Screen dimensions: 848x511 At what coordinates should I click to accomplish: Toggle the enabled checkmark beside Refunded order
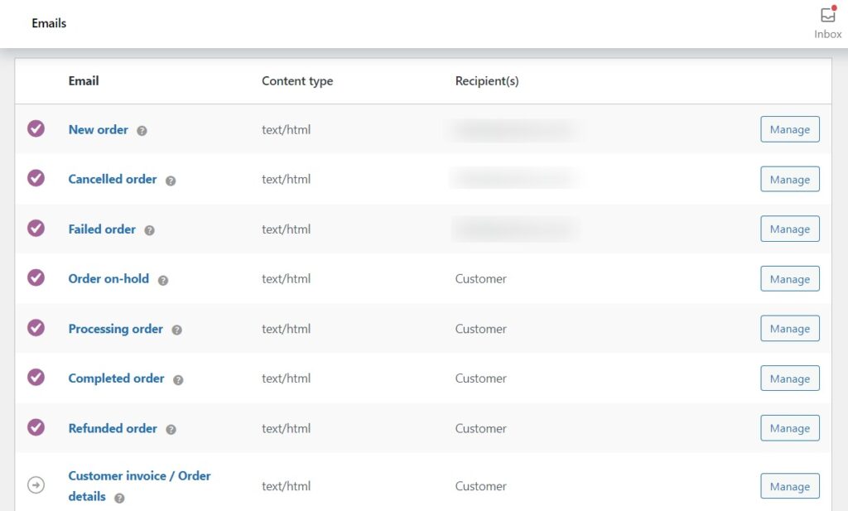pos(36,428)
